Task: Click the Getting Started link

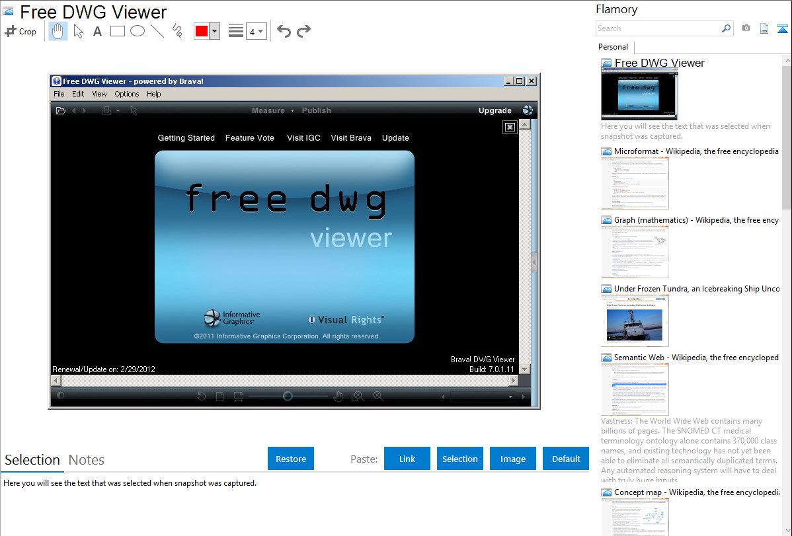Action: pos(186,138)
